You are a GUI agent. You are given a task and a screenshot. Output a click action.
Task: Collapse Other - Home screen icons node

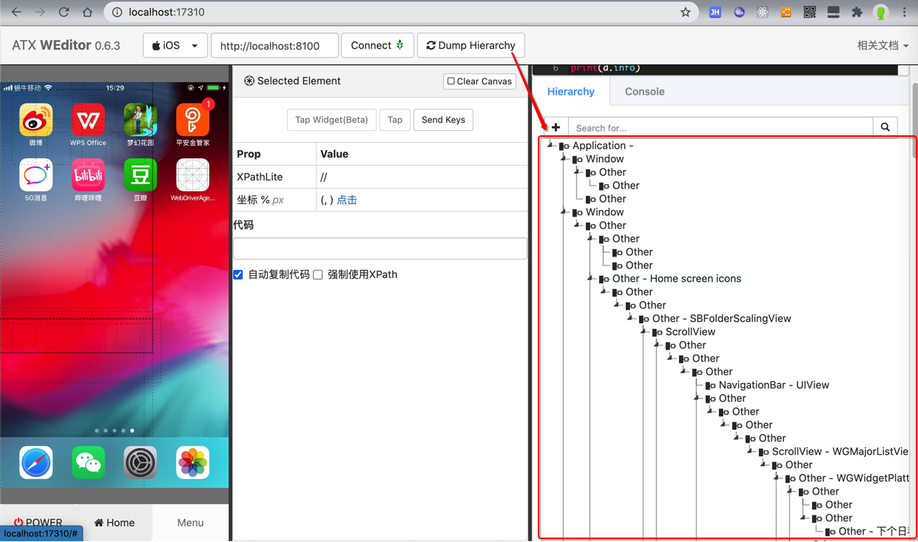[x=590, y=278]
